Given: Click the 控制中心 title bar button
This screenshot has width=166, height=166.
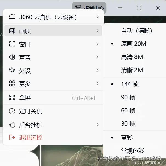Looking at the screenshot, I should click(89, 6).
